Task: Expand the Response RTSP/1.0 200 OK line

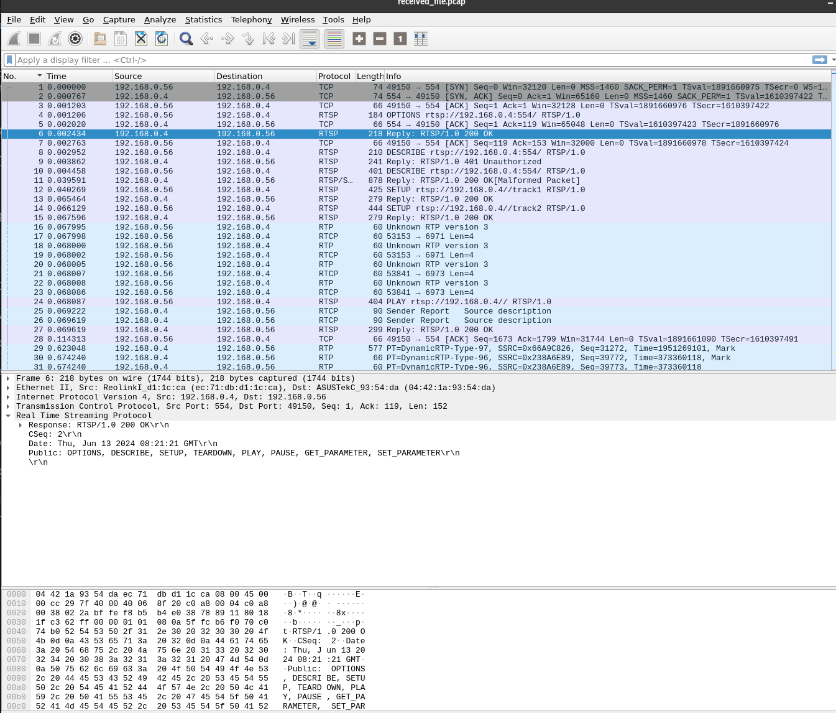Action: click(21, 425)
